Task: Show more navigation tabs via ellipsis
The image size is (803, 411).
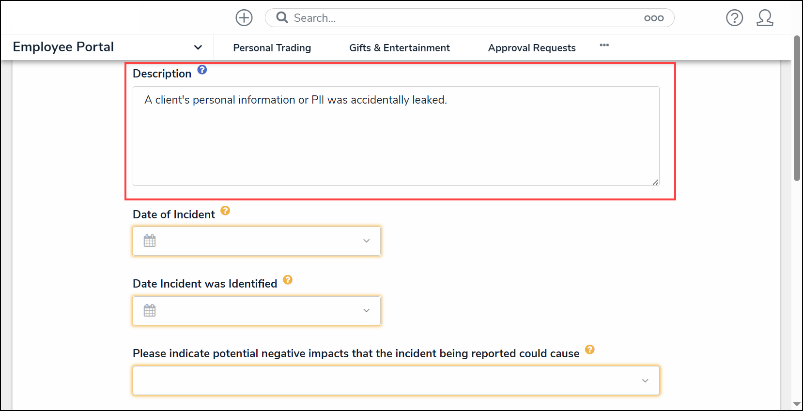Action: click(x=604, y=45)
